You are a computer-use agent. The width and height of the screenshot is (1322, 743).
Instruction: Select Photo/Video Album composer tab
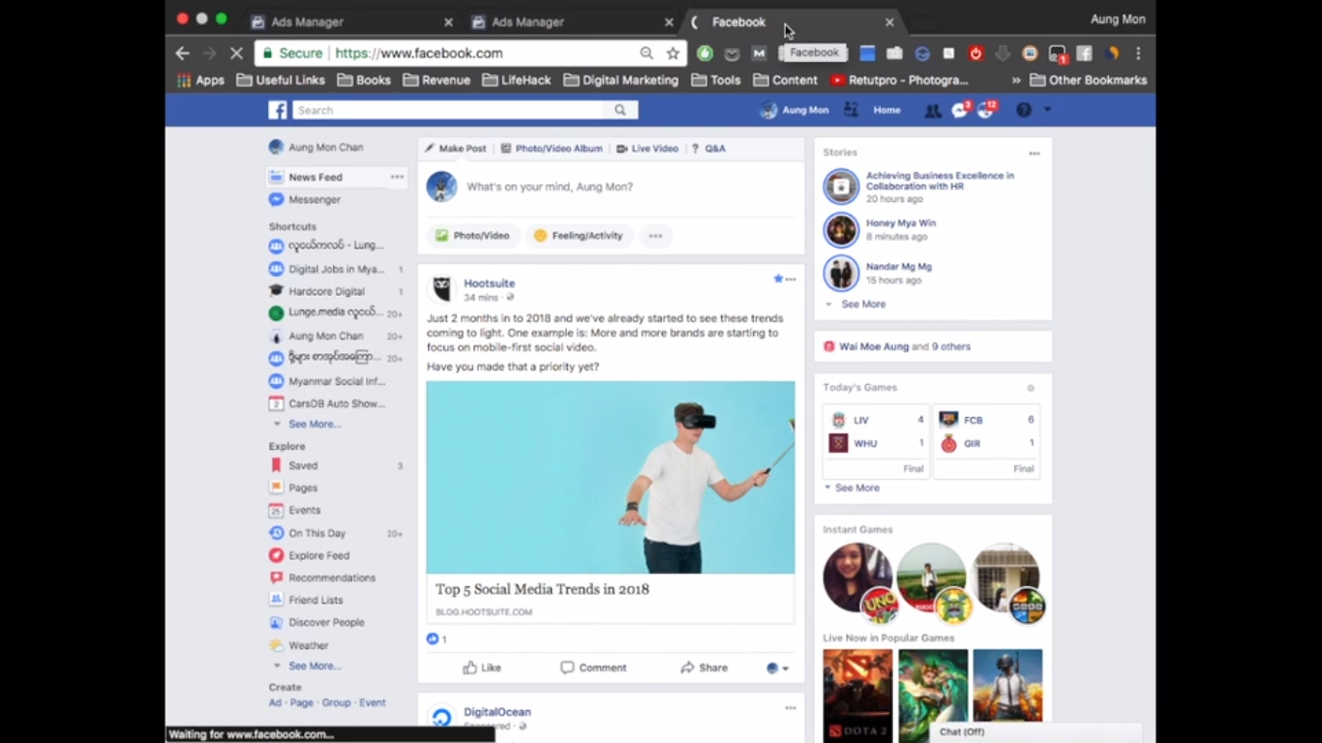tap(552, 148)
